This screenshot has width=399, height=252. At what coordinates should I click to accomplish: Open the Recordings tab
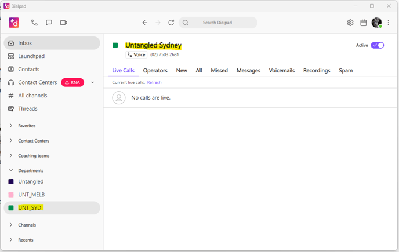(x=317, y=71)
